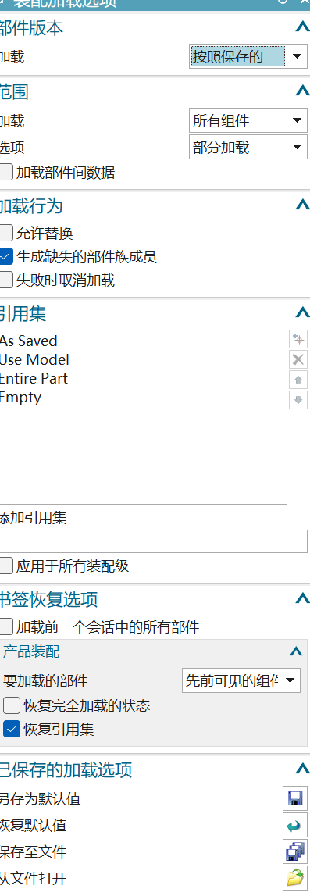310x896 pixels.
Task: Uncheck 生成缺失的部件族成员 option
Action: pyautogui.click(x=6, y=257)
